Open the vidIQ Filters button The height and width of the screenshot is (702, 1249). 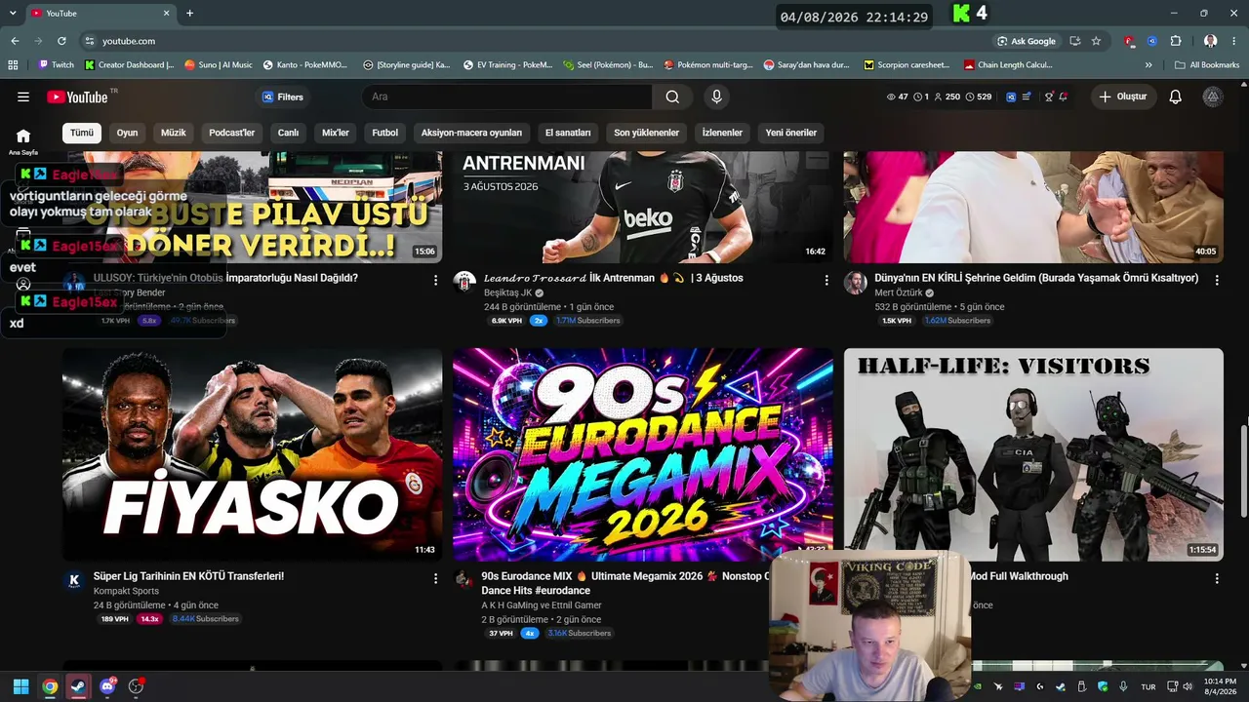tap(283, 97)
